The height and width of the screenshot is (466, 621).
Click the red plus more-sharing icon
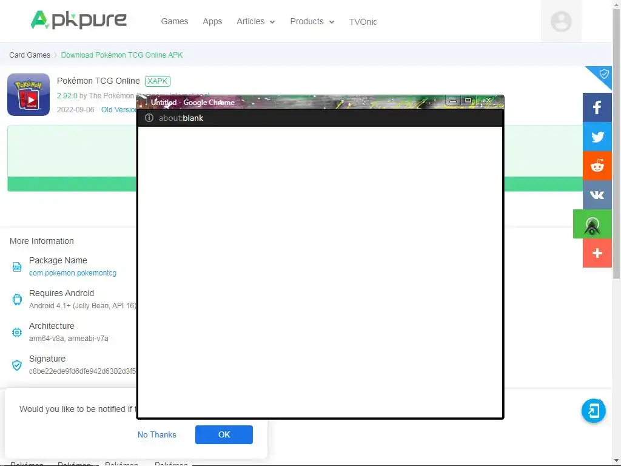coord(597,253)
